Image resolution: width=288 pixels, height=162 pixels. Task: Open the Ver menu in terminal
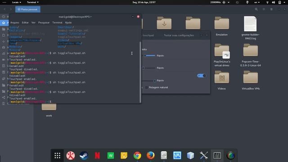33,22
